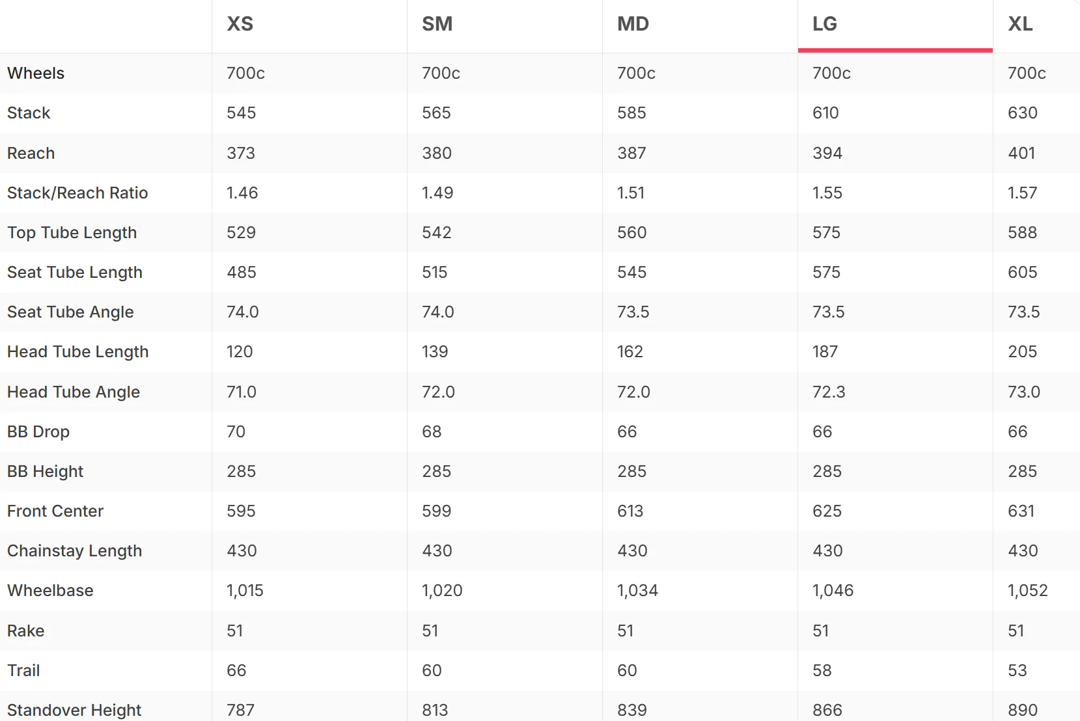Click the Head Tube Angle label
Viewport: 1080px width, 721px height.
74,392
